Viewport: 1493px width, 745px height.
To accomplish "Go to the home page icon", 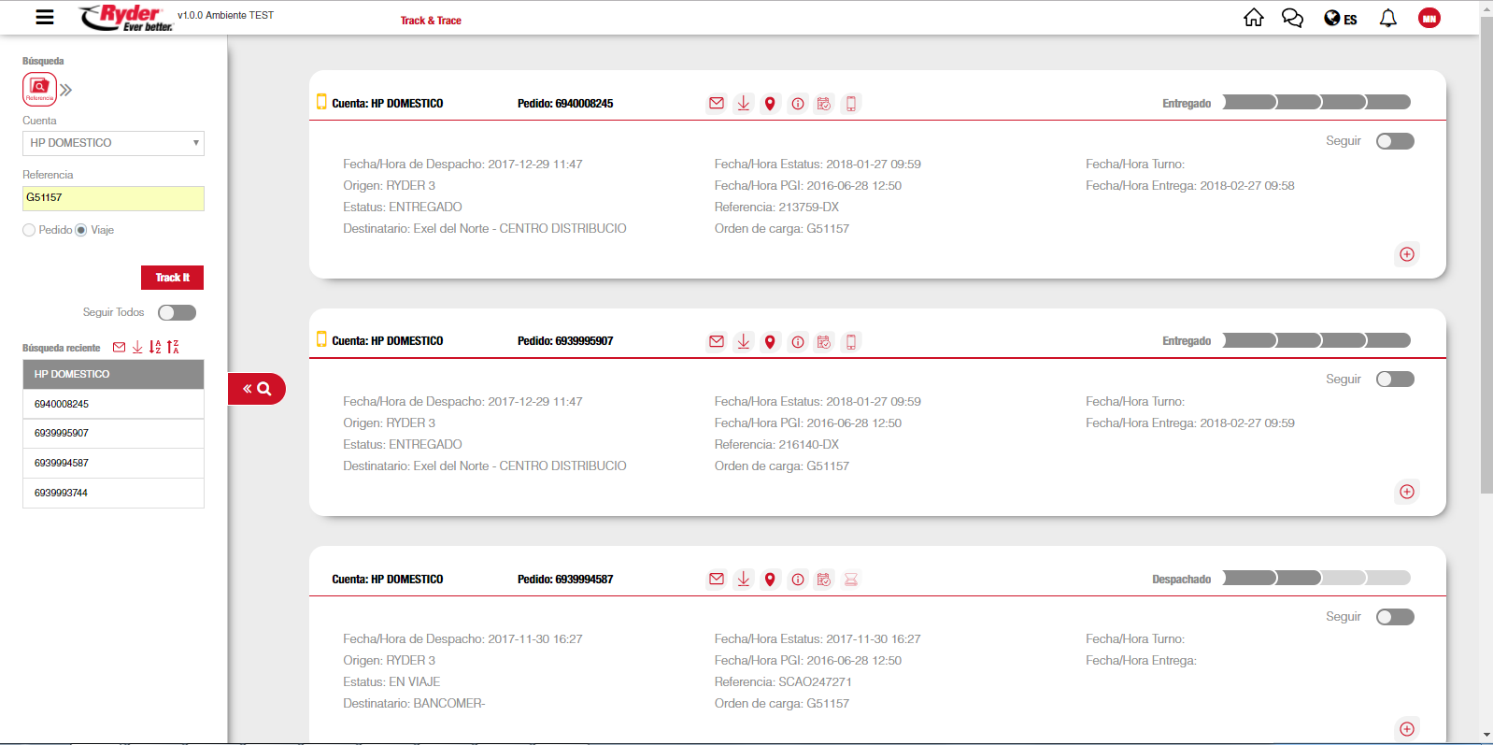I will pos(1253,18).
